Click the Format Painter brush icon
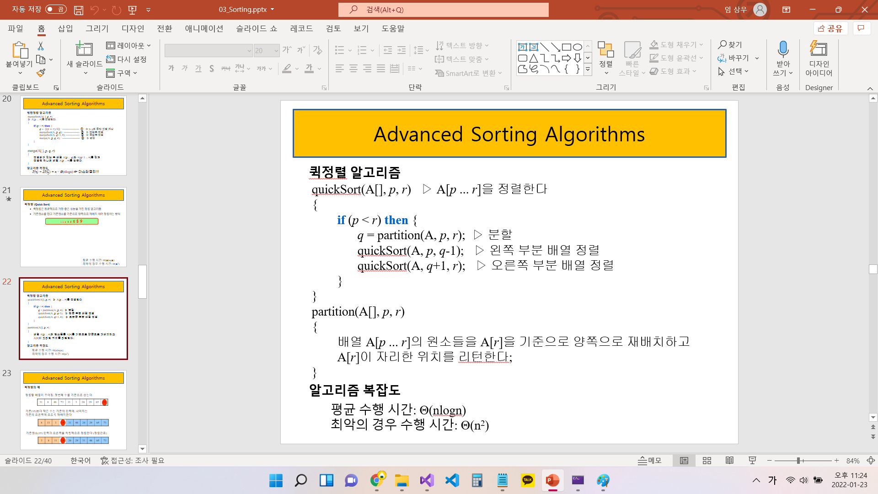878x494 pixels. pyautogui.click(x=41, y=73)
